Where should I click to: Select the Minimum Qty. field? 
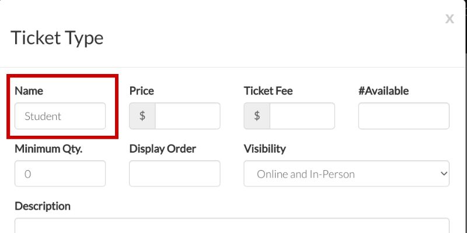pyautogui.click(x=60, y=174)
